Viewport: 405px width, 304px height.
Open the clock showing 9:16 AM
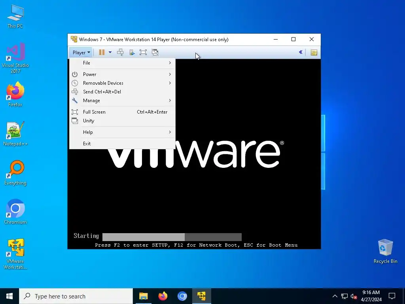pos(371,296)
